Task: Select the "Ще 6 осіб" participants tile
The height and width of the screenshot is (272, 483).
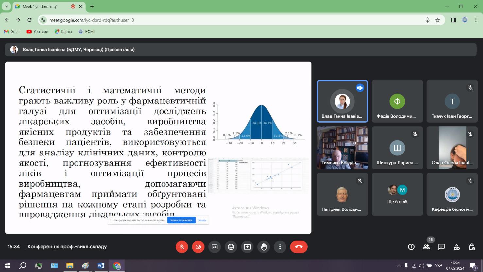Action: pos(397,194)
